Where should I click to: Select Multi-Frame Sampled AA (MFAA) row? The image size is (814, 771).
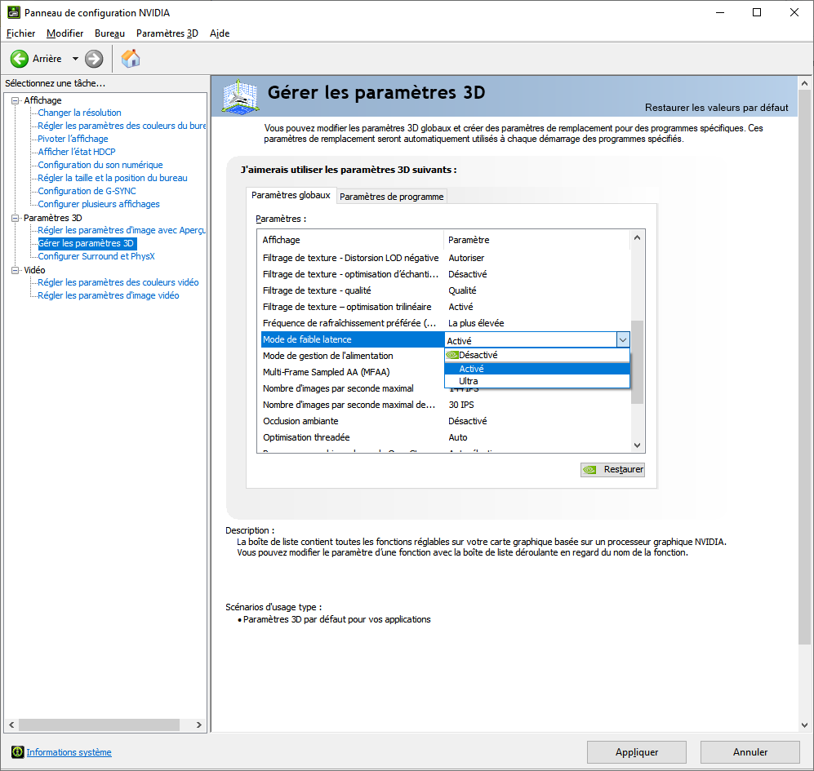352,372
